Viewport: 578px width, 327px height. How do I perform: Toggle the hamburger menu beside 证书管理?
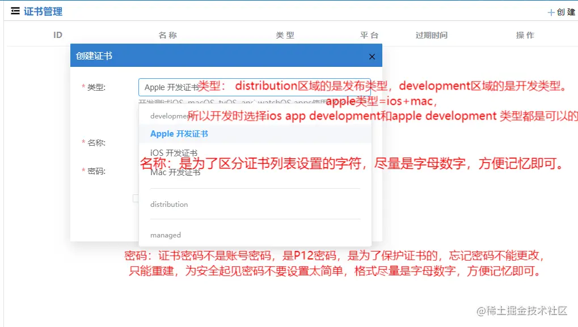click(15, 11)
